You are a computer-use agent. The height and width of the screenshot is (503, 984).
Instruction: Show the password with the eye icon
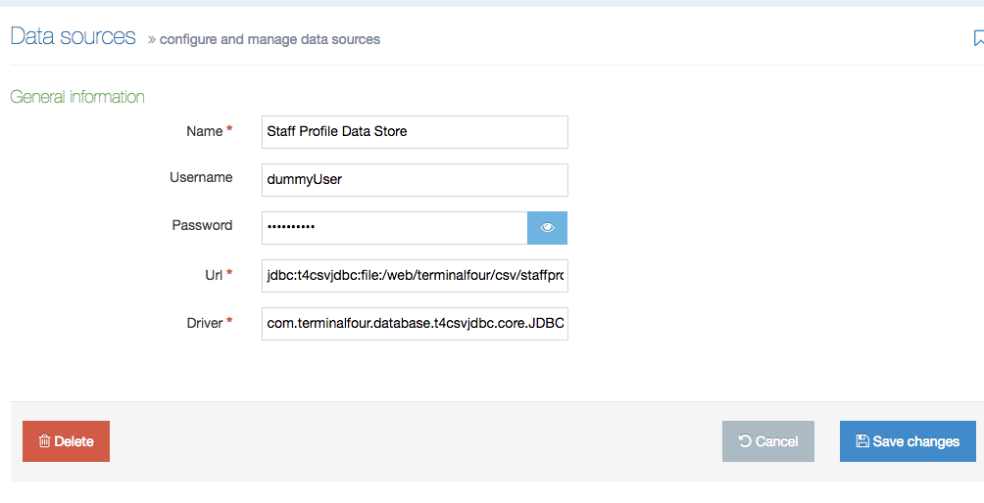click(x=547, y=228)
